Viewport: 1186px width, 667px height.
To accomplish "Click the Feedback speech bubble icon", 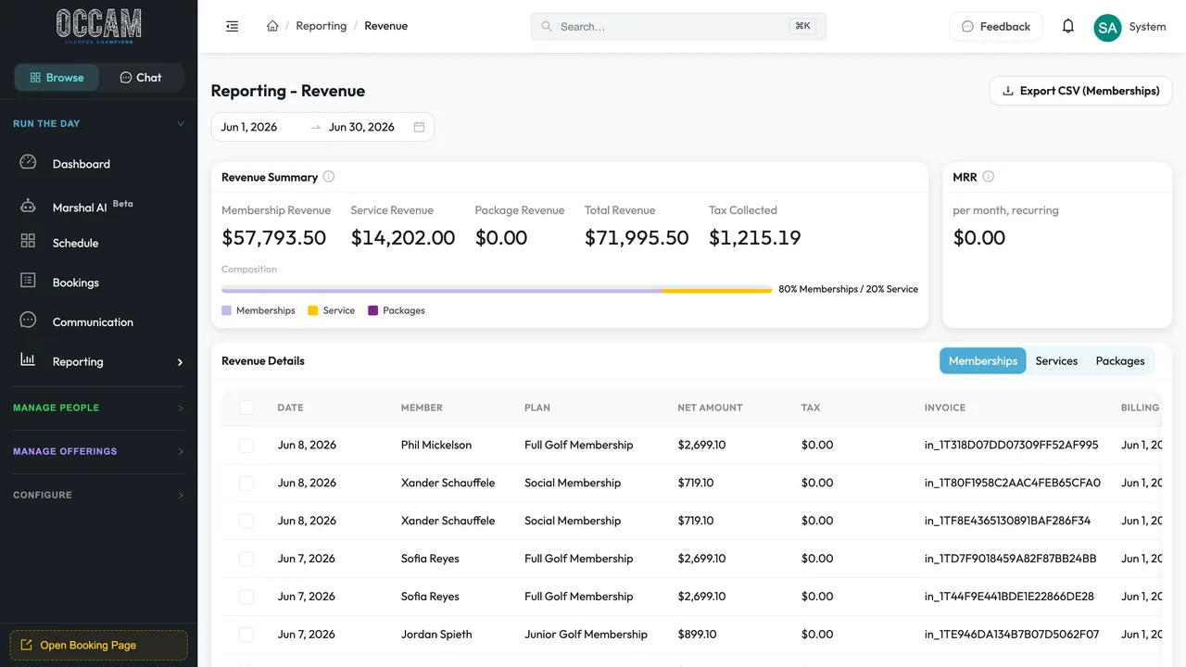I will [x=967, y=27].
